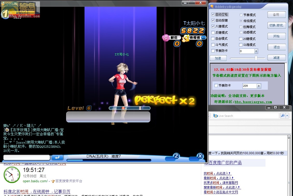Minimize the browser window
Viewport: 293px width, 196px height.
coord(269,107)
